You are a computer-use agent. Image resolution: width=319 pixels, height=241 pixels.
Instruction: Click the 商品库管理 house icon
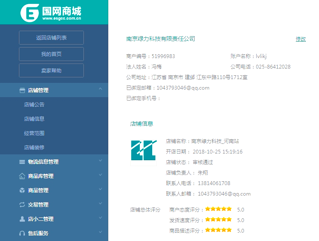[22, 176]
